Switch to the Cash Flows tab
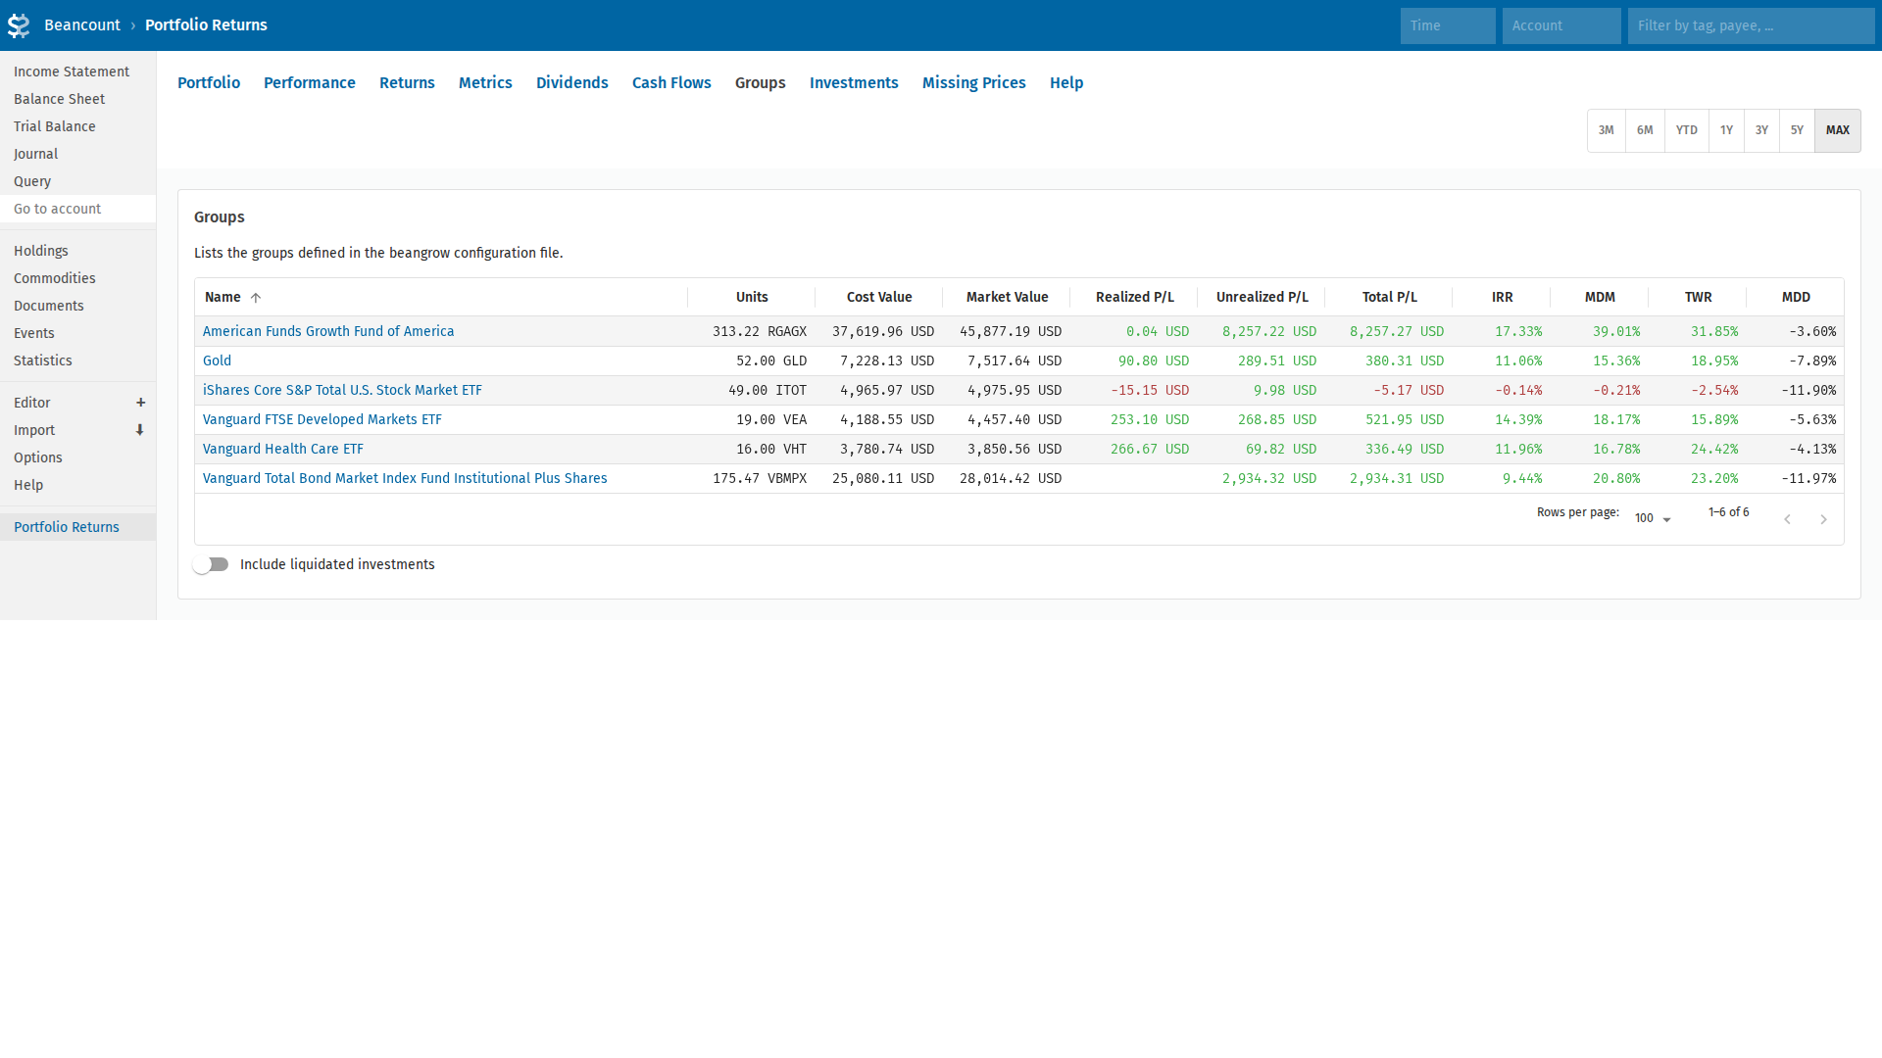The width and height of the screenshot is (1882, 1058). pyautogui.click(x=671, y=83)
